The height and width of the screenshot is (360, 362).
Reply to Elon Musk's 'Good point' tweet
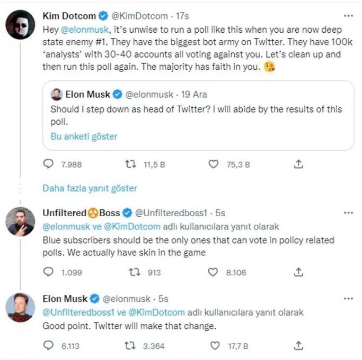point(48,346)
